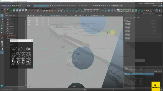Open the Deform menu

pyautogui.click(x=62, y=3)
